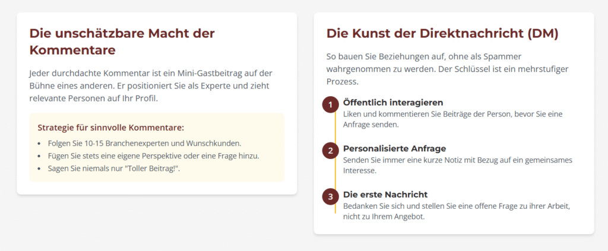Click the yellow timeline line between steps 1 and 2
Viewport: 608px width, 251px height.
[335, 128]
